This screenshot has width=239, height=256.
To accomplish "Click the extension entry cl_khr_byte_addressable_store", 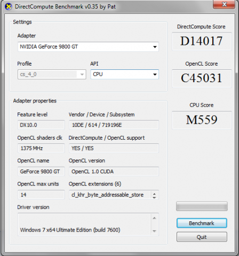I will (107, 195).
